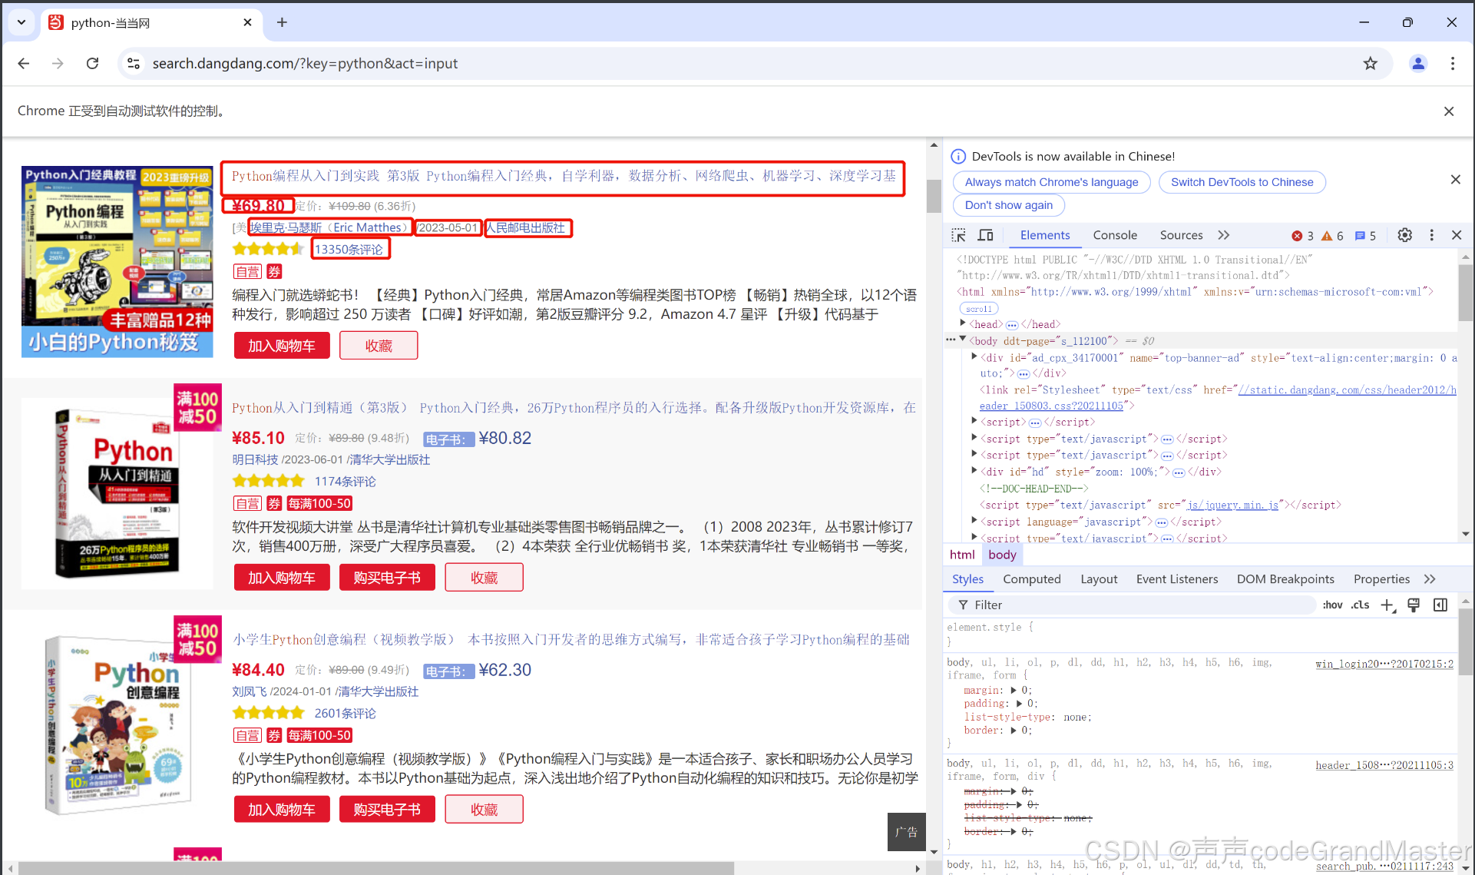Screen dimensions: 1475x875
Task: Open the Properties tab
Action: tap(1381, 579)
